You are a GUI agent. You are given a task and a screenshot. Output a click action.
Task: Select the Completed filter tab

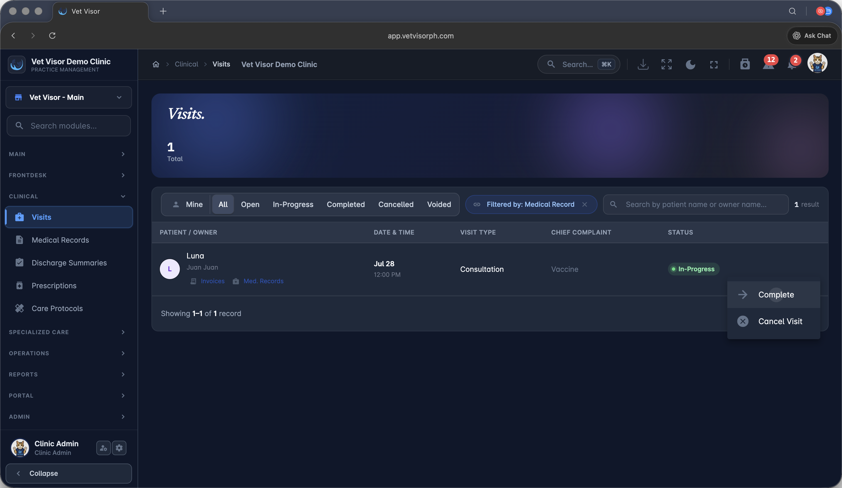[x=346, y=204]
